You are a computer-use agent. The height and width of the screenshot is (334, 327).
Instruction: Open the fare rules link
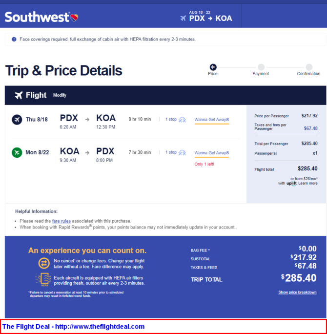pyautogui.click(x=61, y=221)
